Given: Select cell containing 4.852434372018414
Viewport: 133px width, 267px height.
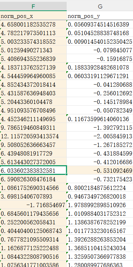Looking at the screenshot, I should [x=33, y=85].
